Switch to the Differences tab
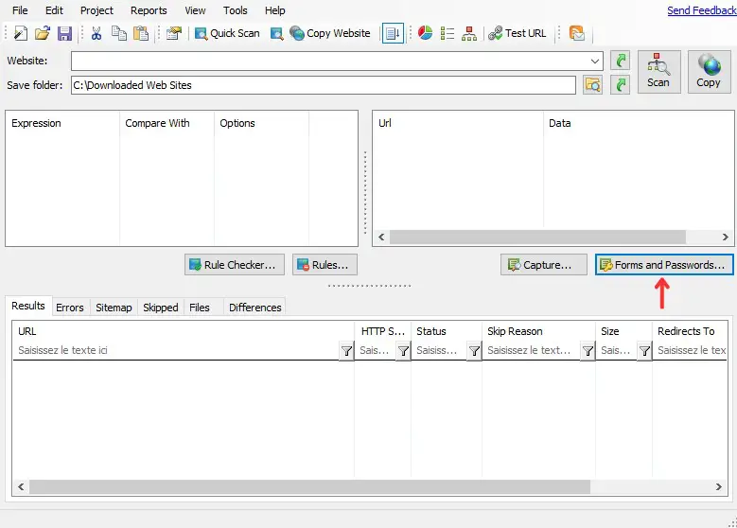This screenshot has width=737, height=528. click(x=255, y=308)
